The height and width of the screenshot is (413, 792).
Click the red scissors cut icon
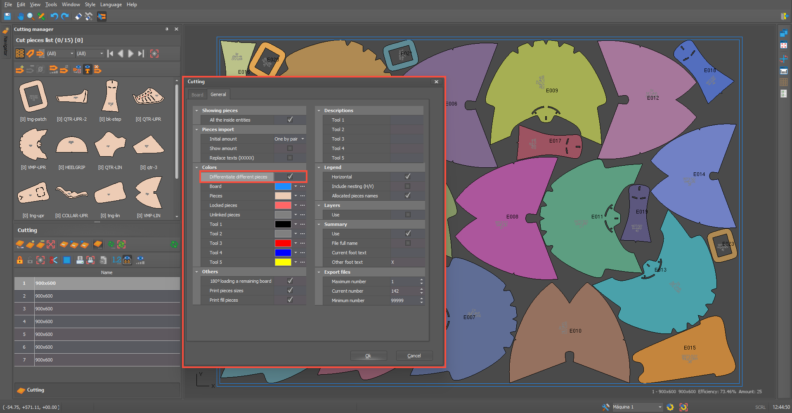[x=53, y=260]
